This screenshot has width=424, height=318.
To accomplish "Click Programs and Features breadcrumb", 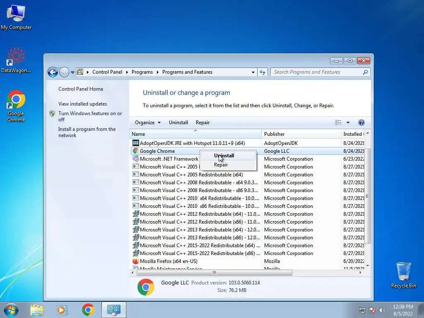I will pos(187,72).
